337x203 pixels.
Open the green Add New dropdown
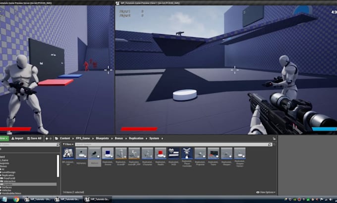(x=4, y=138)
